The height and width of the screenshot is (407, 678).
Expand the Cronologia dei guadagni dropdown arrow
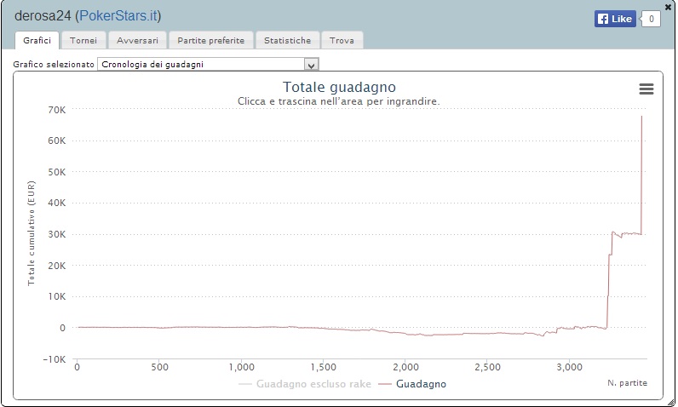(311, 65)
